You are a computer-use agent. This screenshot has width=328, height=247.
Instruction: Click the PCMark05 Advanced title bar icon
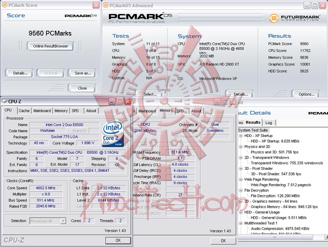106,5
